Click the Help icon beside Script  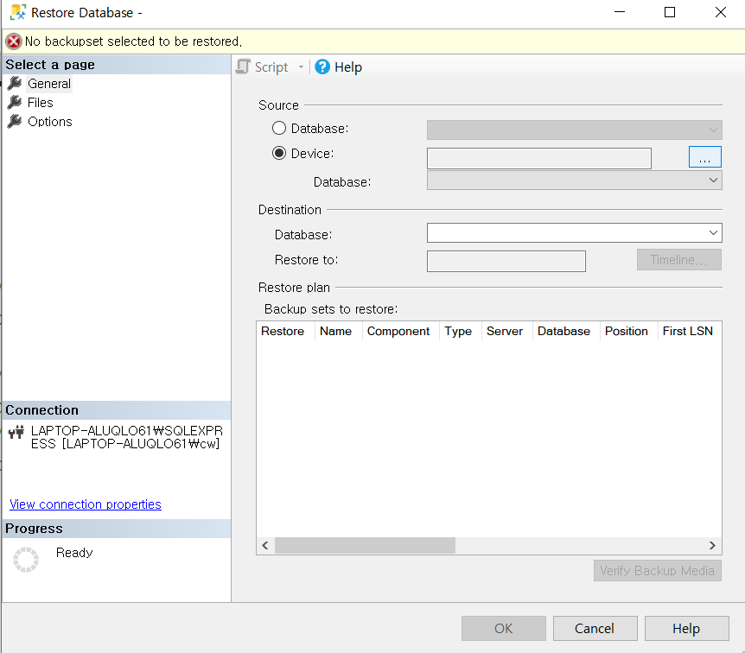321,67
